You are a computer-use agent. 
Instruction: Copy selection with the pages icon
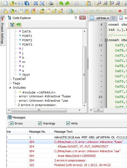(83, 4)
